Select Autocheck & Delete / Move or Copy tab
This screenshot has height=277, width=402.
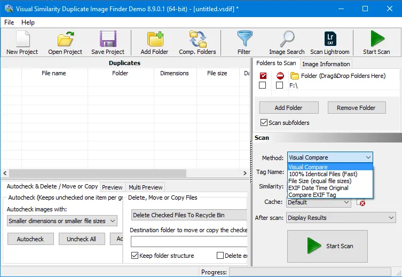point(52,186)
